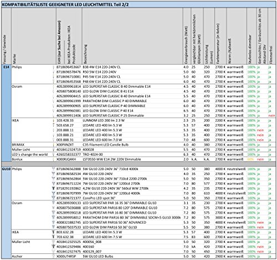Click the orange '60%' dimmable value
277x260 pixels.
(x=250, y=159)
